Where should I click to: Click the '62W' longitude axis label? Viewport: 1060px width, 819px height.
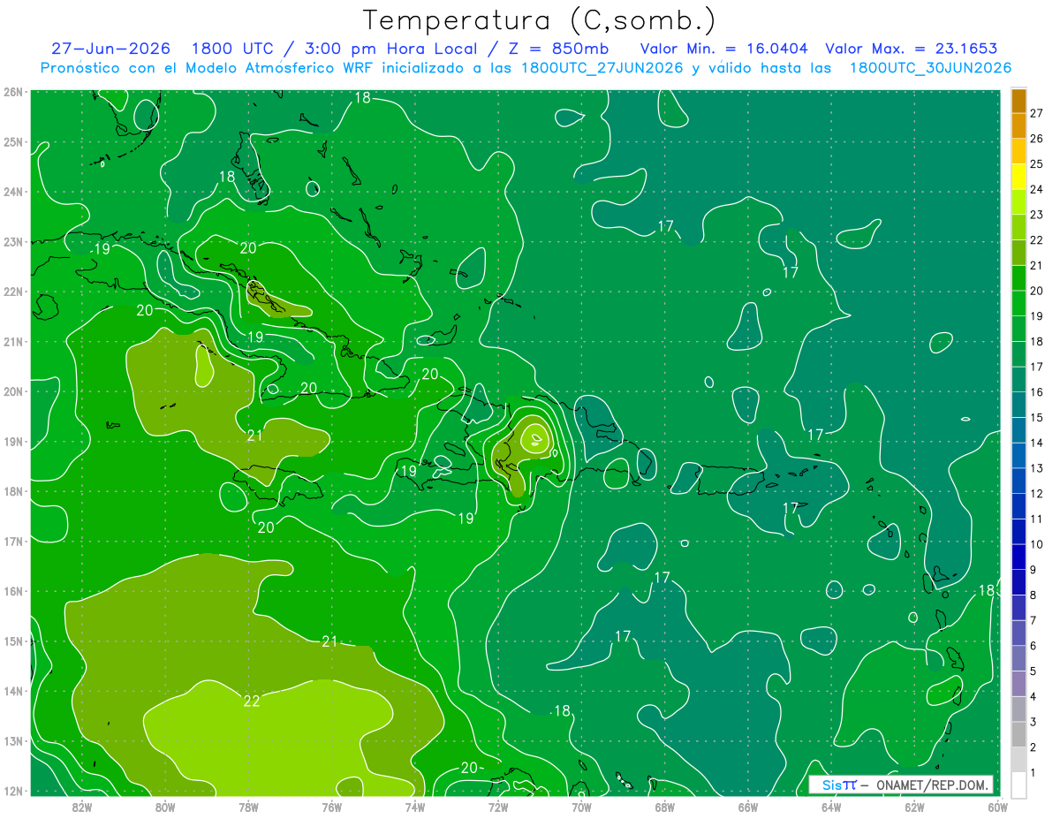[914, 807]
